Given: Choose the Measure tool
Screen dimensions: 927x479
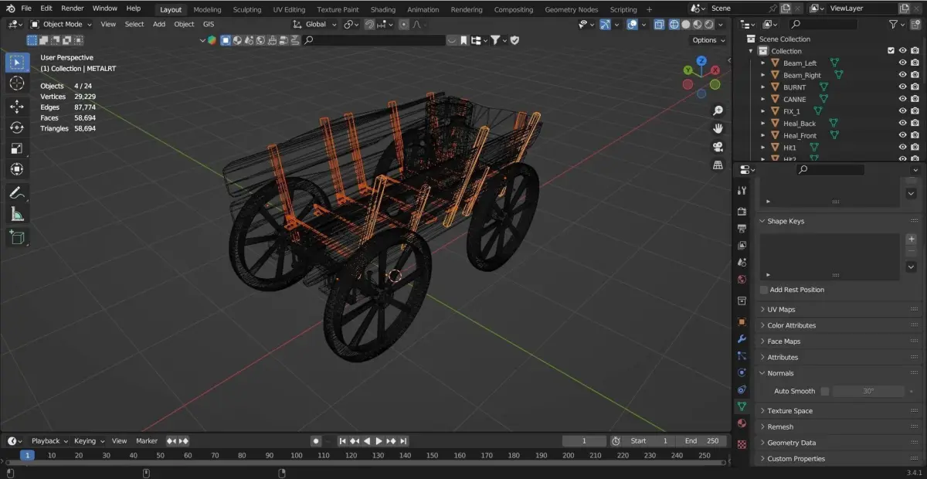Looking at the screenshot, I should pyautogui.click(x=17, y=214).
